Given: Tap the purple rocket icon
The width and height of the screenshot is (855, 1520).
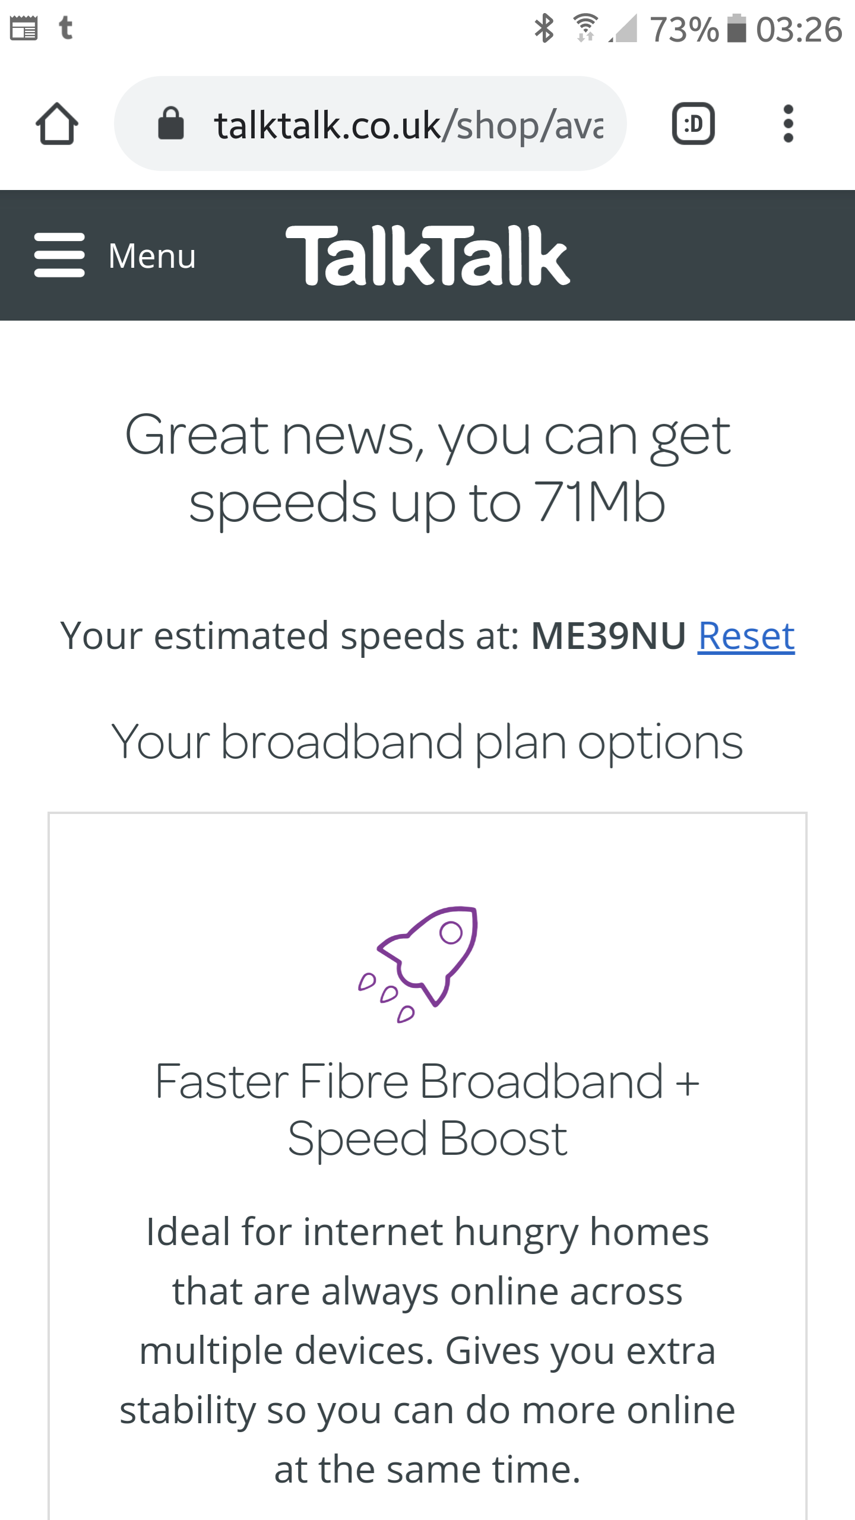Looking at the screenshot, I should click(419, 963).
